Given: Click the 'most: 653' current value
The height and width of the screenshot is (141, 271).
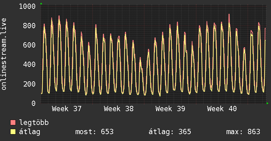Looking at the screenshot, I should pyautogui.click(x=94, y=132).
